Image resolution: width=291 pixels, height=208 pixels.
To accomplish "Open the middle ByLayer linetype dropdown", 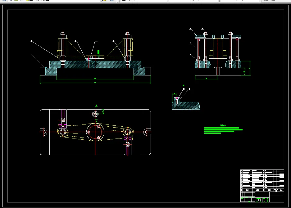I will [194, 1].
